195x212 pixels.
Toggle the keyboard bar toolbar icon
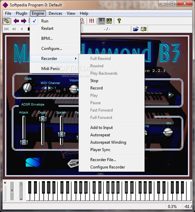click(101, 21)
